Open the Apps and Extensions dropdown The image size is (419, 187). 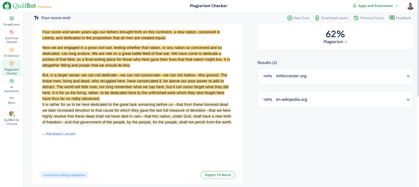[x=375, y=6]
